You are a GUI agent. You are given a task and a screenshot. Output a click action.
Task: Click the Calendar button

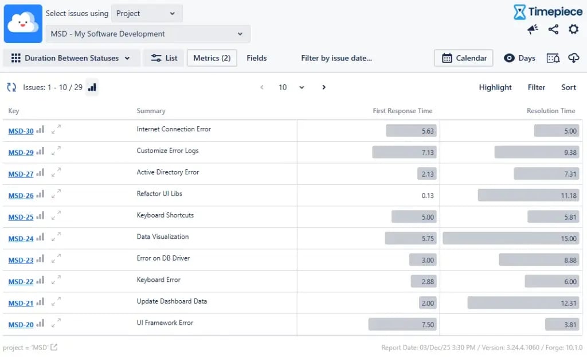tap(464, 58)
